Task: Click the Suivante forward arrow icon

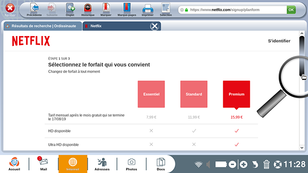Action: pyautogui.click(x=52, y=8)
